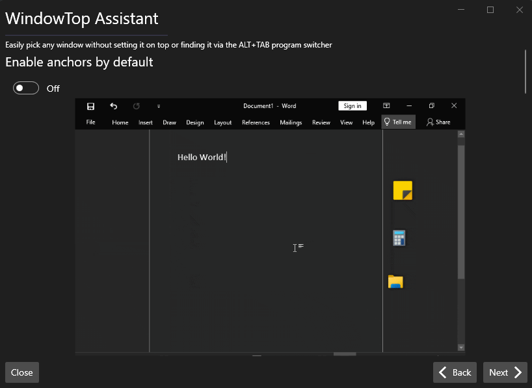The height and width of the screenshot is (388, 532).
Task: Switch to the Insert tab
Action: pos(146,122)
